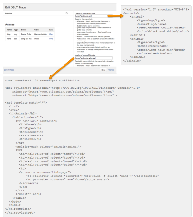193x217 pixels.
Task: Click the Long hair mix cell
Action: click(26, 39)
